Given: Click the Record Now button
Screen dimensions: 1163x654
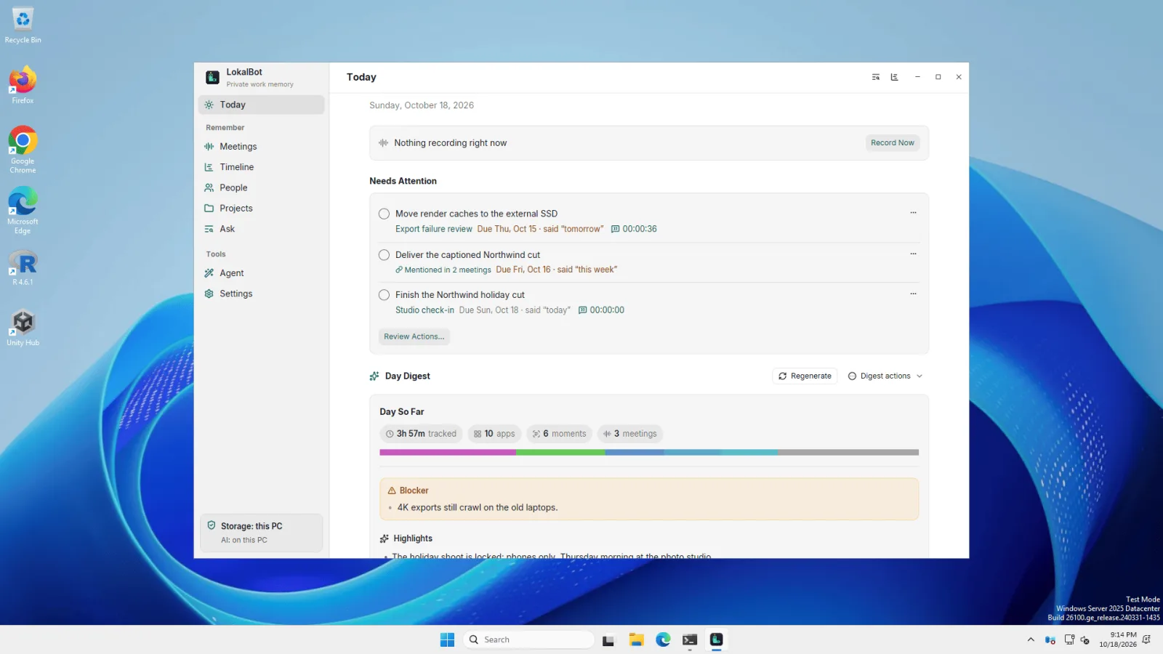Looking at the screenshot, I should (892, 143).
